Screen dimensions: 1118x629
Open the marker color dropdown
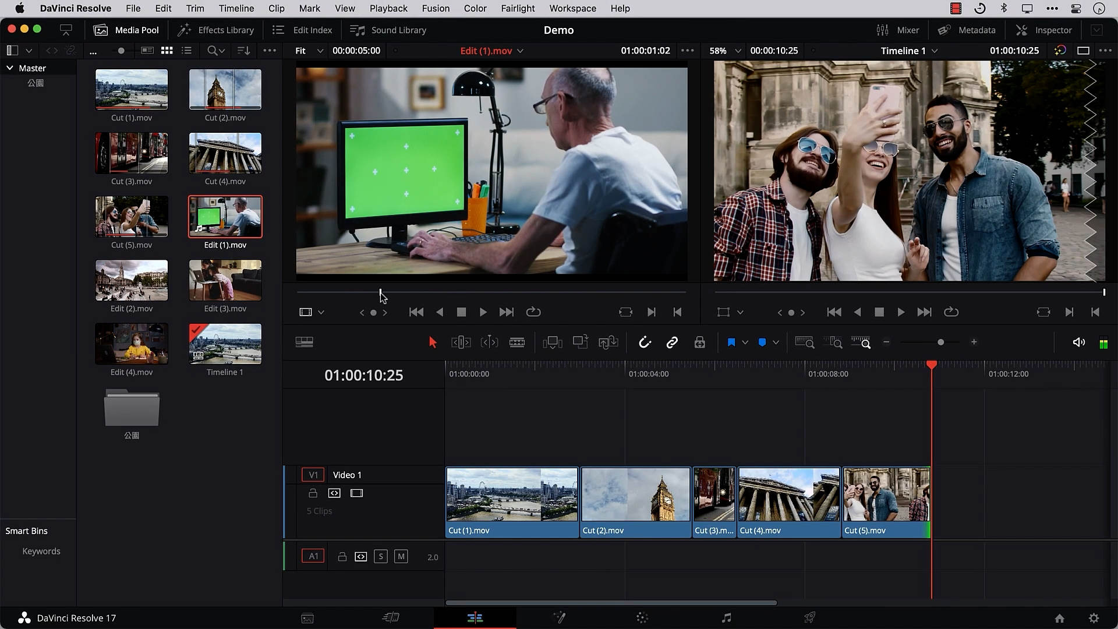point(776,342)
